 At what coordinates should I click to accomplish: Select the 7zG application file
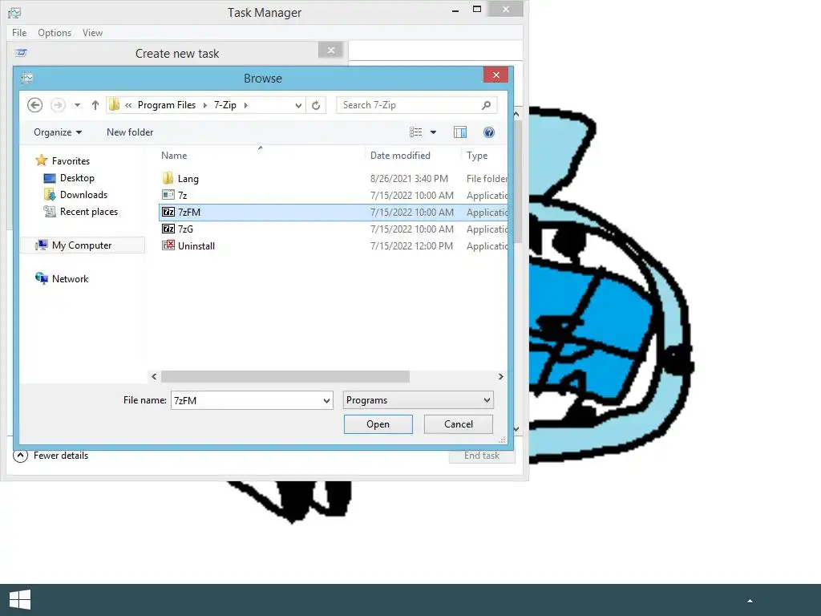coord(333,229)
